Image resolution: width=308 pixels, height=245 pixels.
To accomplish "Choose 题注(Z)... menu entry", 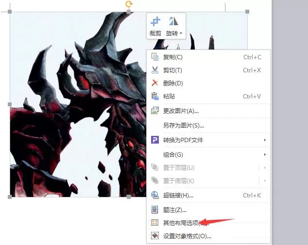I will pos(208,210).
